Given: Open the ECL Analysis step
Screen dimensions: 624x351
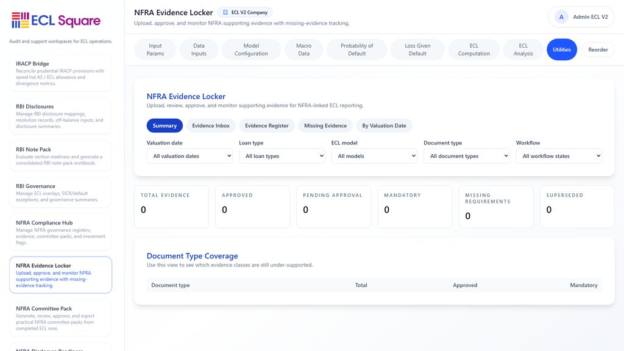Looking at the screenshot, I should pos(523,50).
